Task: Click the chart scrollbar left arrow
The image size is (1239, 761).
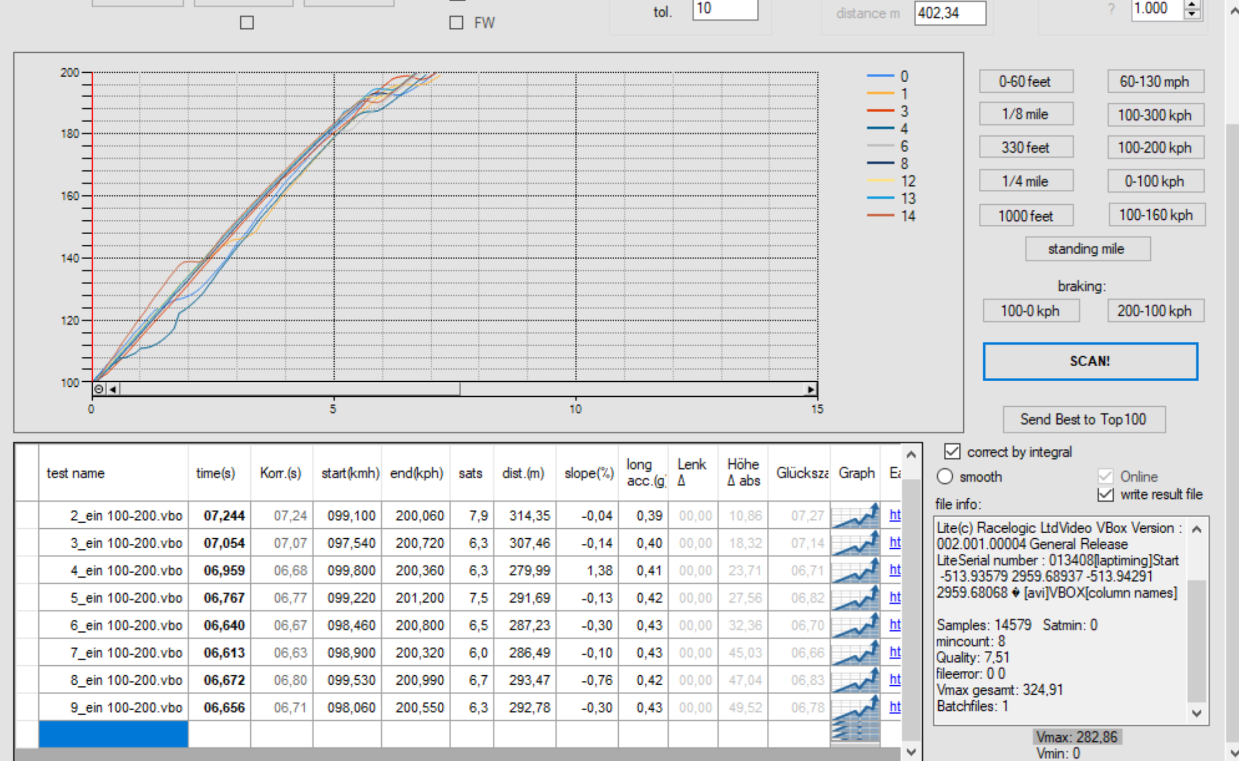Action: [113, 389]
